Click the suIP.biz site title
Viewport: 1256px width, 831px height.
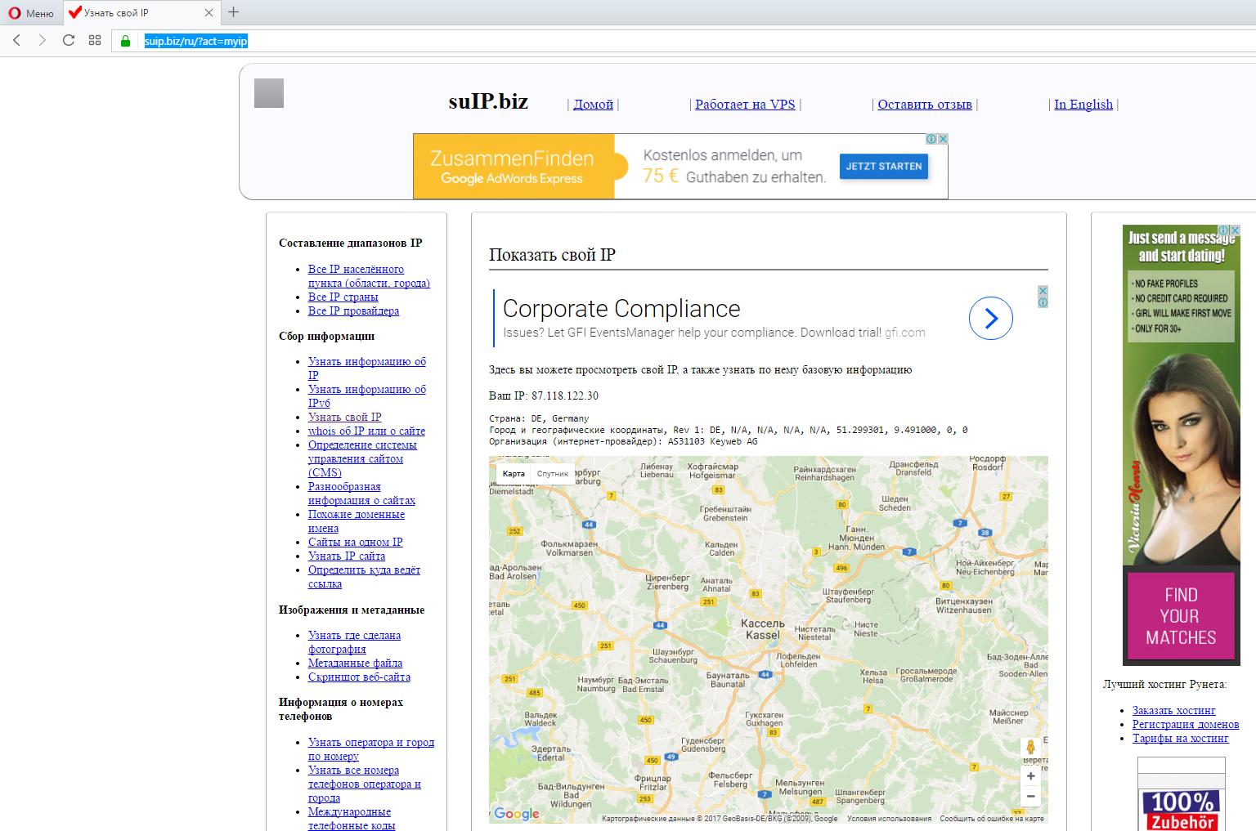coord(488,101)
